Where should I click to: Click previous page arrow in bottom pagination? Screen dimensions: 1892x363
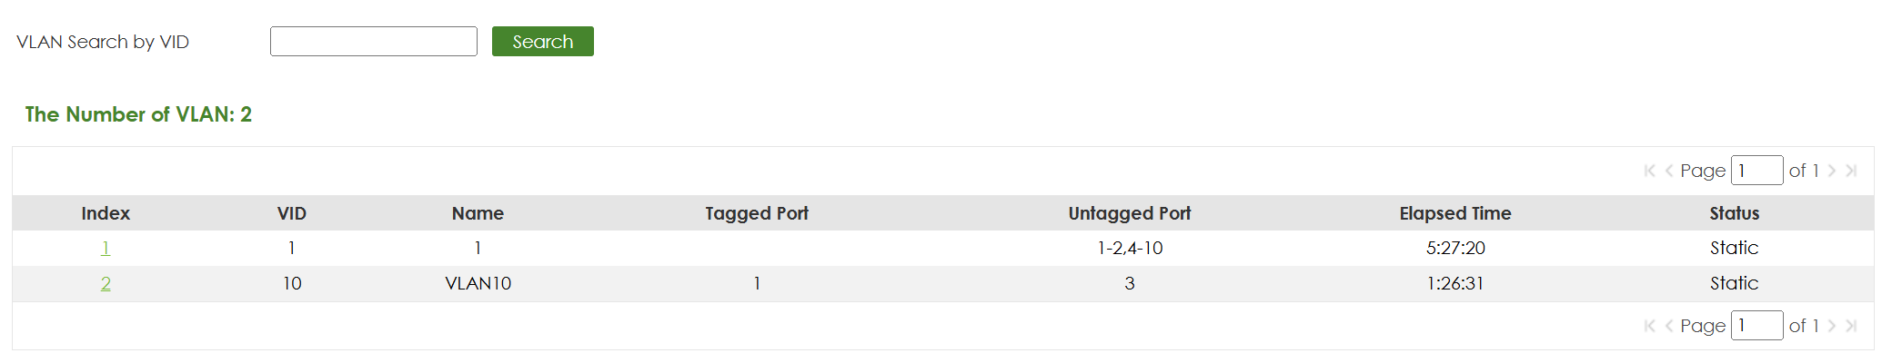[1668, 326]
